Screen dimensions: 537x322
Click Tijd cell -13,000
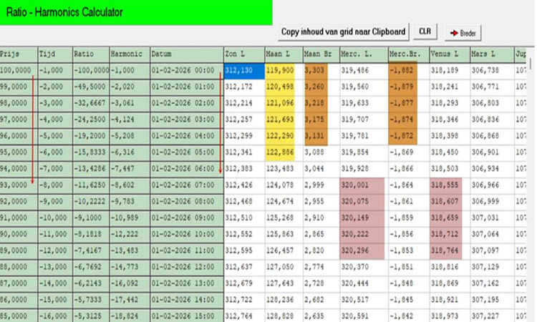tap(55, 268)
